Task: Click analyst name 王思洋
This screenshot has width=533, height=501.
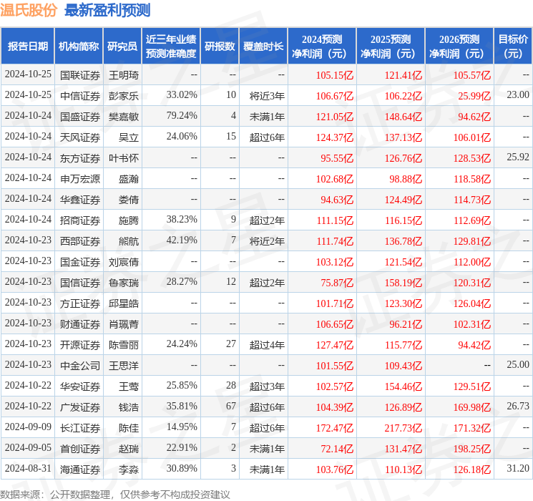Action: click(124, 366)
